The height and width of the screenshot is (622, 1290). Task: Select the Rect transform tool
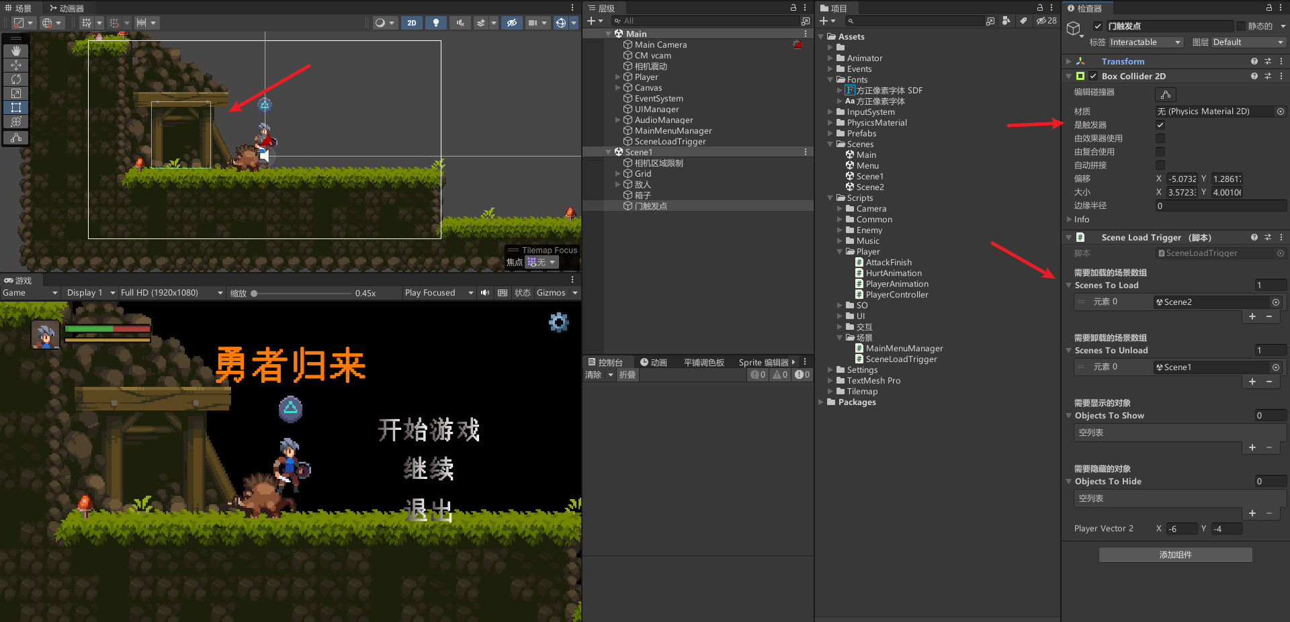[x=16, y=107]
